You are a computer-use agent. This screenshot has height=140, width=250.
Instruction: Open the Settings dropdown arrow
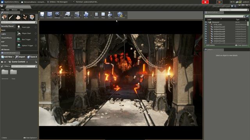tap(61, 16)
